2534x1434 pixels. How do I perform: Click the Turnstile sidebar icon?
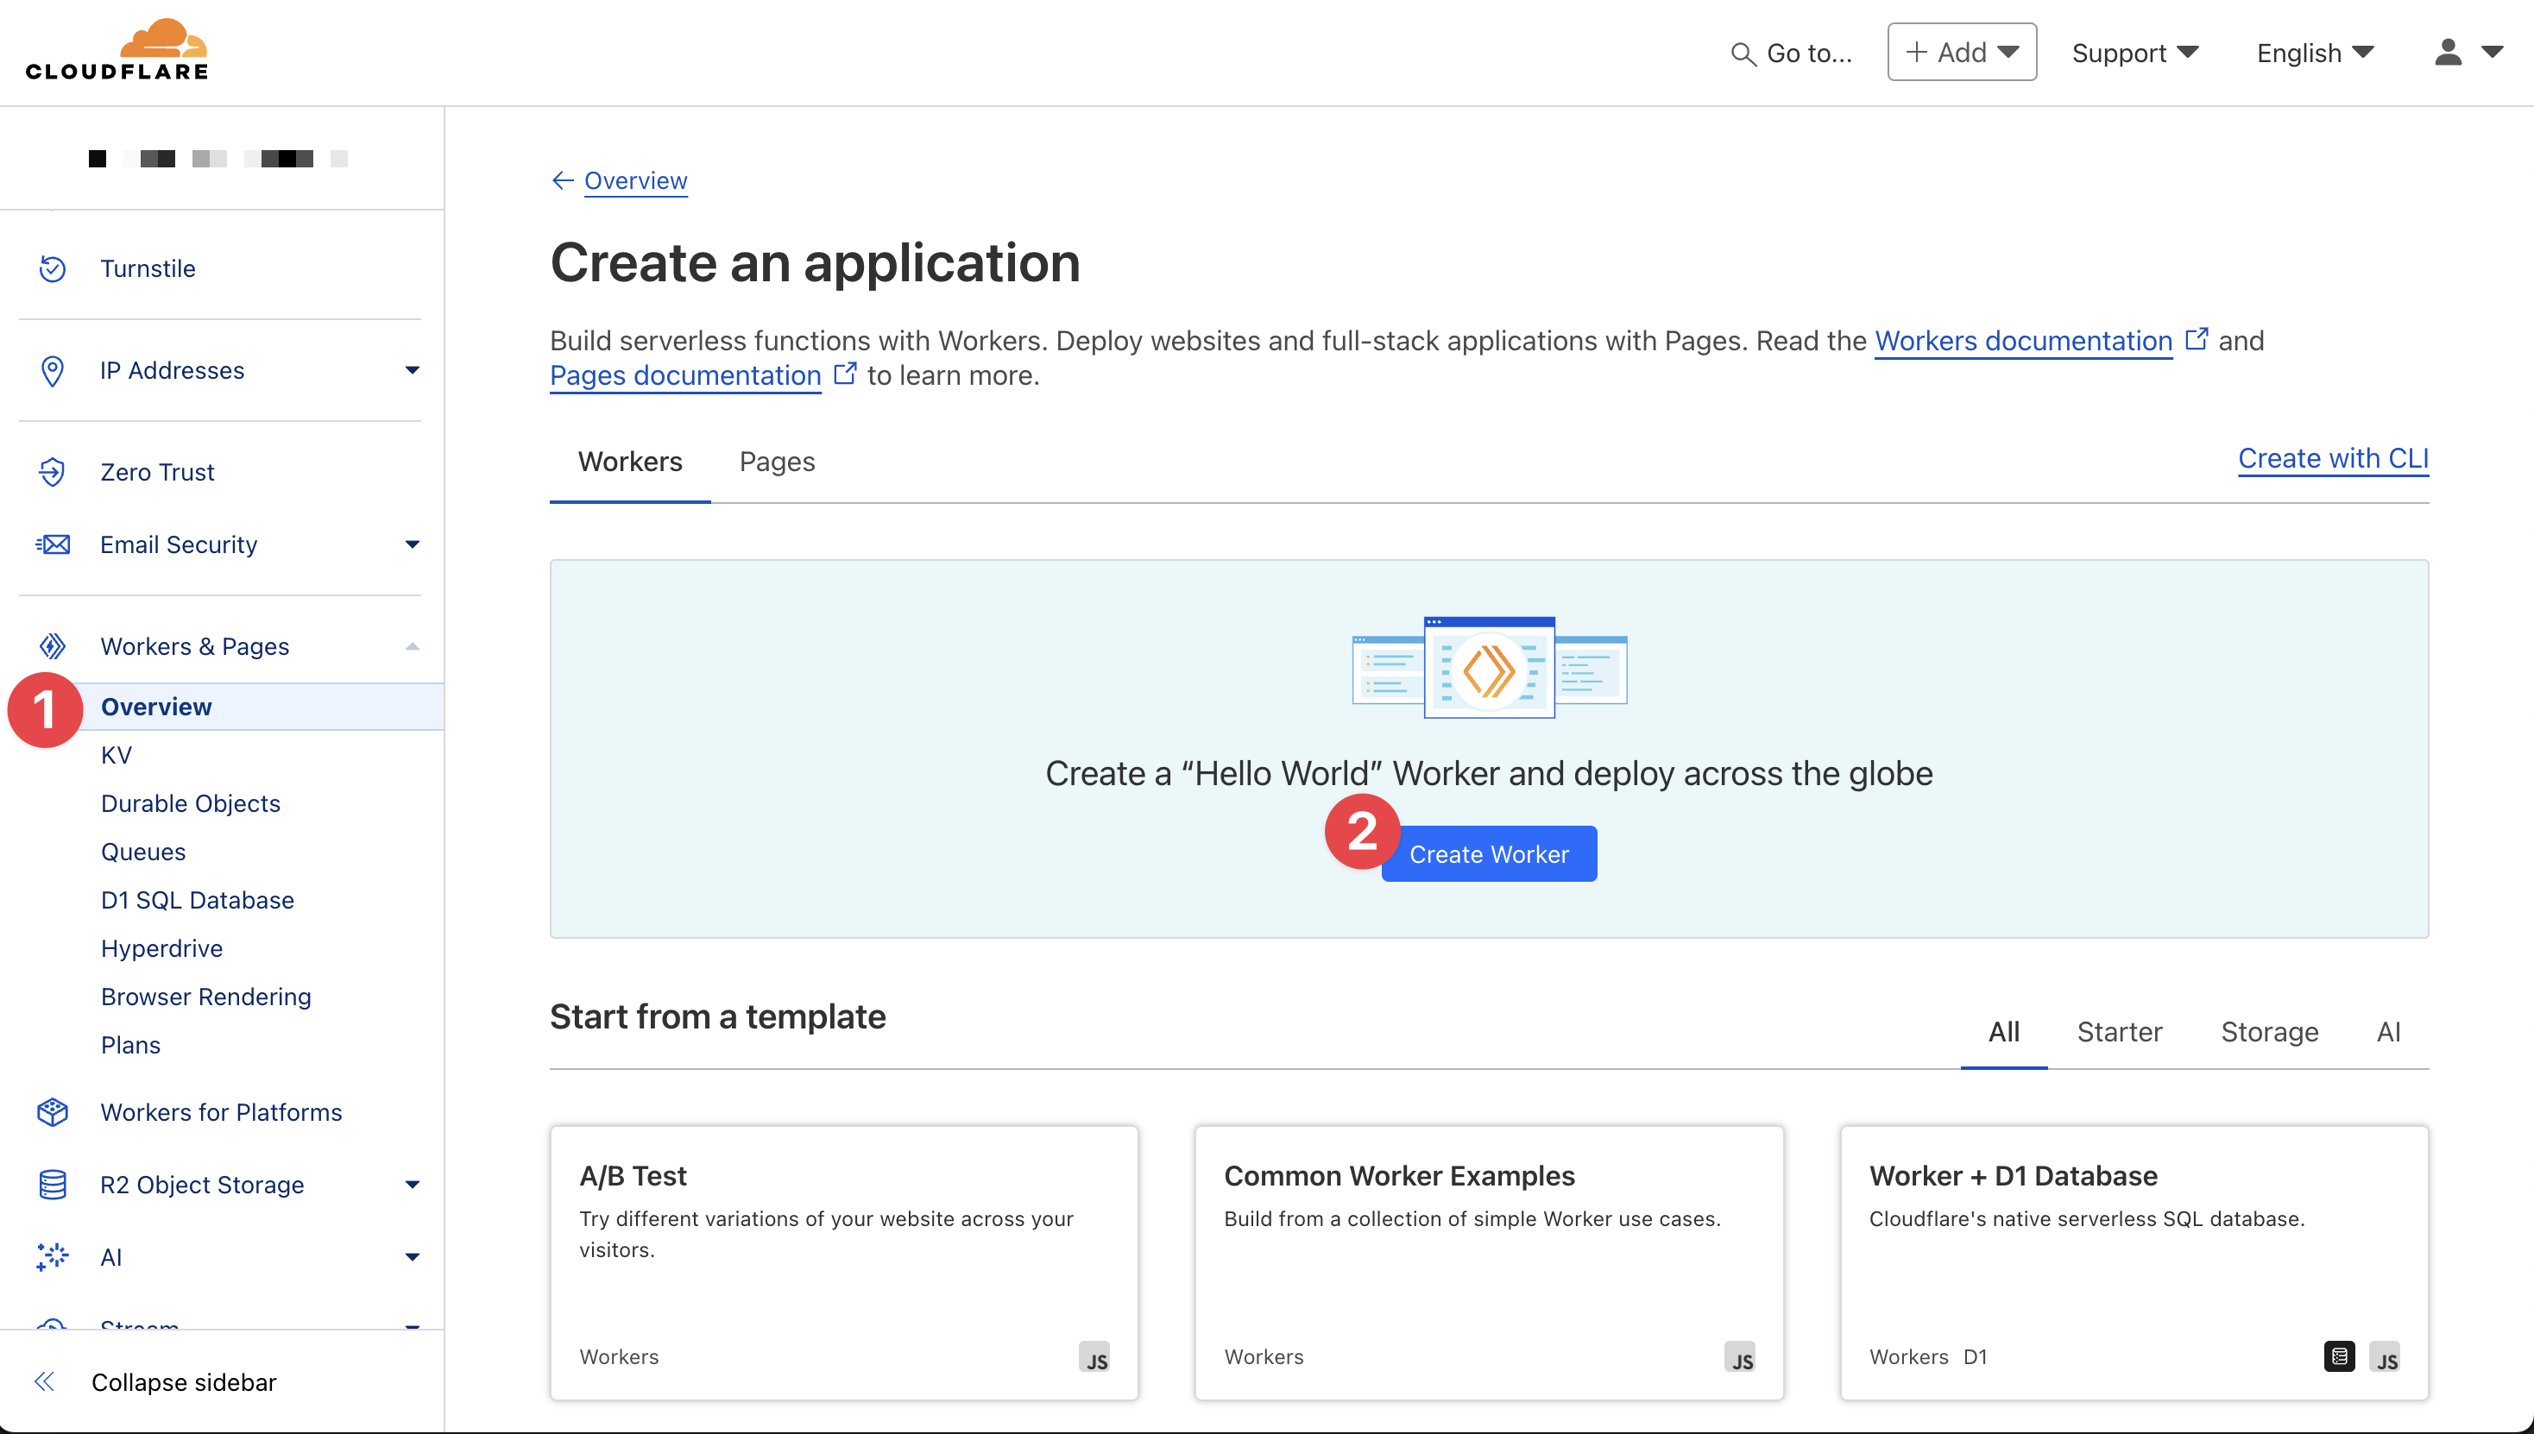(53, 269)
